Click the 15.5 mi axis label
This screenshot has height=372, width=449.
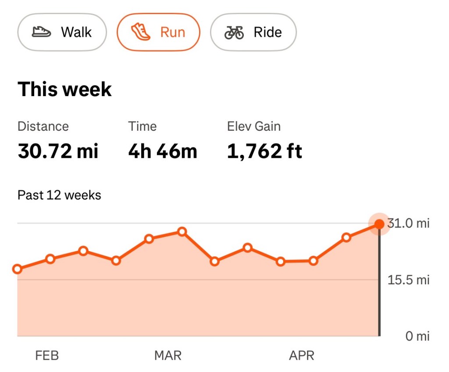(408, 279)
